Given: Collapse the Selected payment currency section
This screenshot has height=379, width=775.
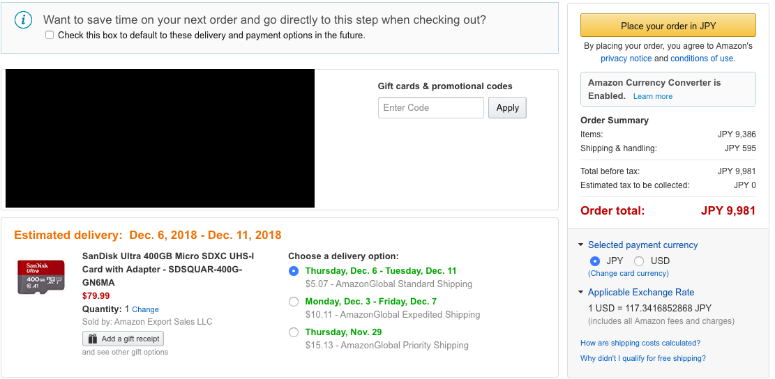Looking at the screenshot, I should pos(581,245).
